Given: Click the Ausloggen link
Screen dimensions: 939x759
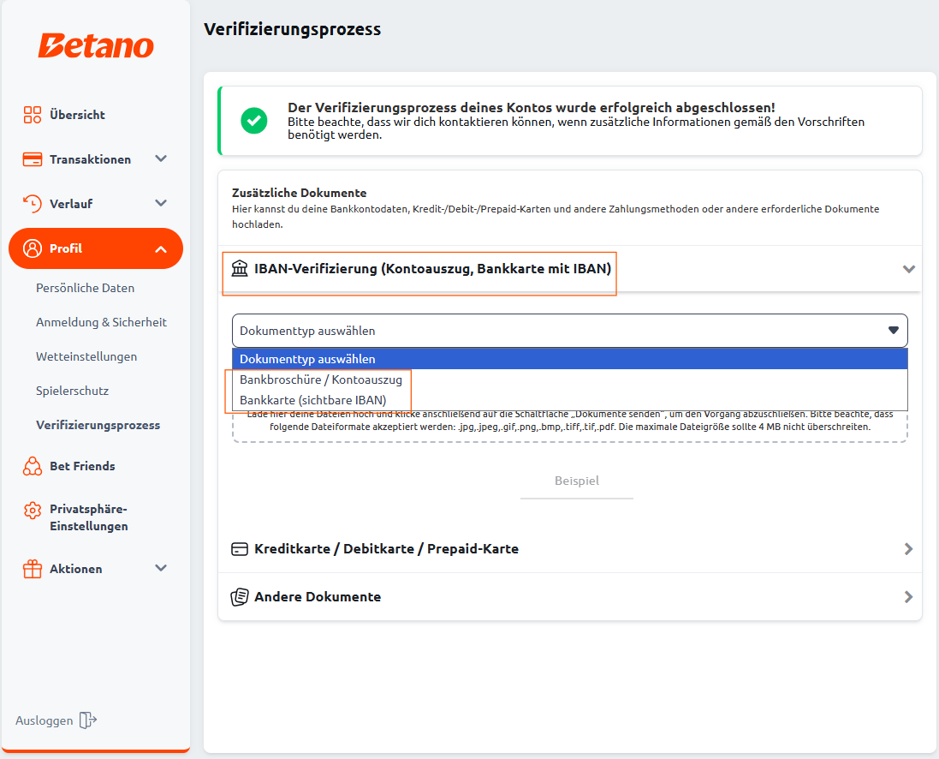Looking at the screenshot, I should tap(45, 720).
